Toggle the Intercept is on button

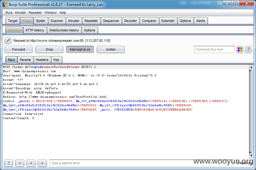(x=80, y=49)
